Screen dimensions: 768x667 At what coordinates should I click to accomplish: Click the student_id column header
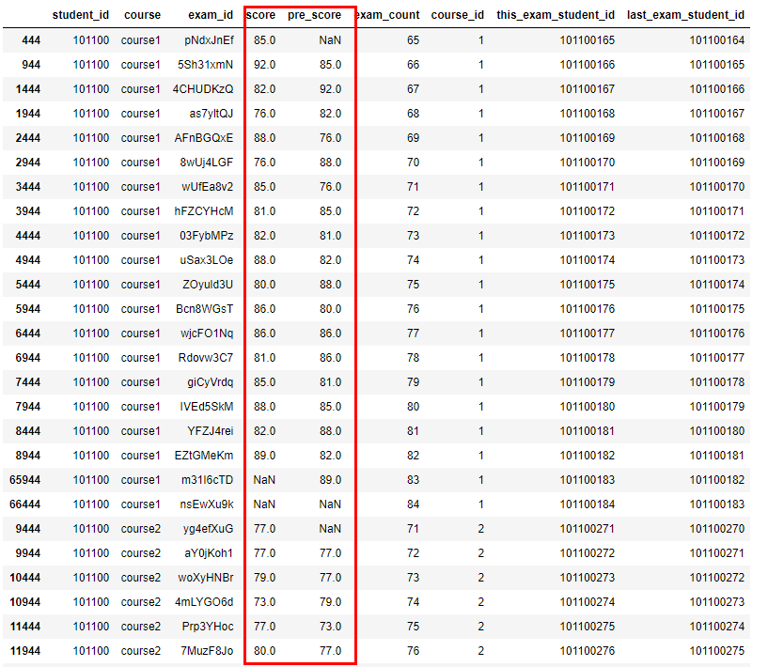coord(81,15)
